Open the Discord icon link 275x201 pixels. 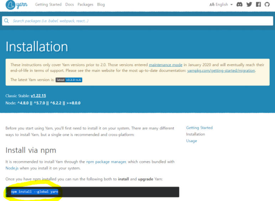(239, 4)
